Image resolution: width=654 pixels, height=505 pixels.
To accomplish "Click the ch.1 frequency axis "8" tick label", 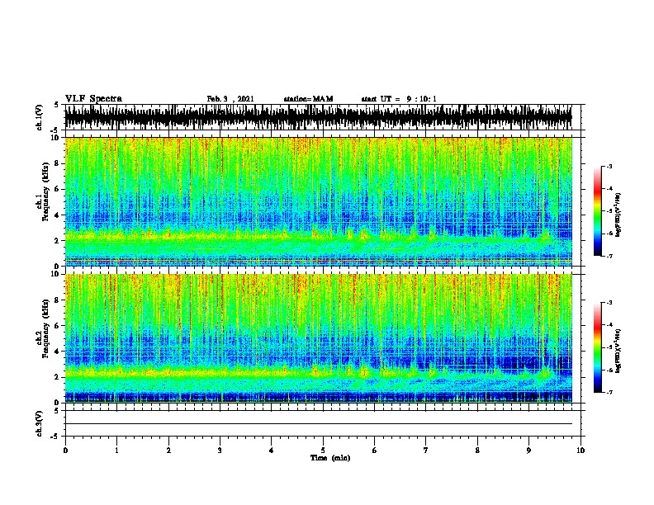I will click(57, 163).
